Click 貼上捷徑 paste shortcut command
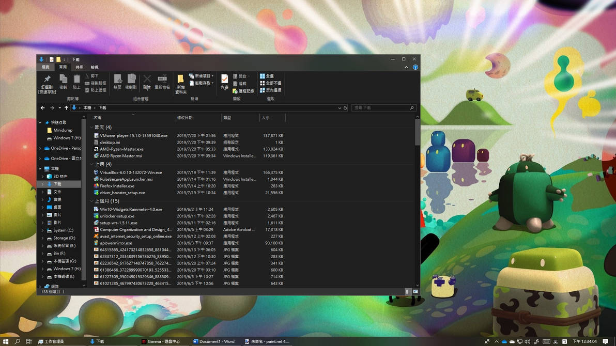Viewport: 616px width, 346px height. 96,90
